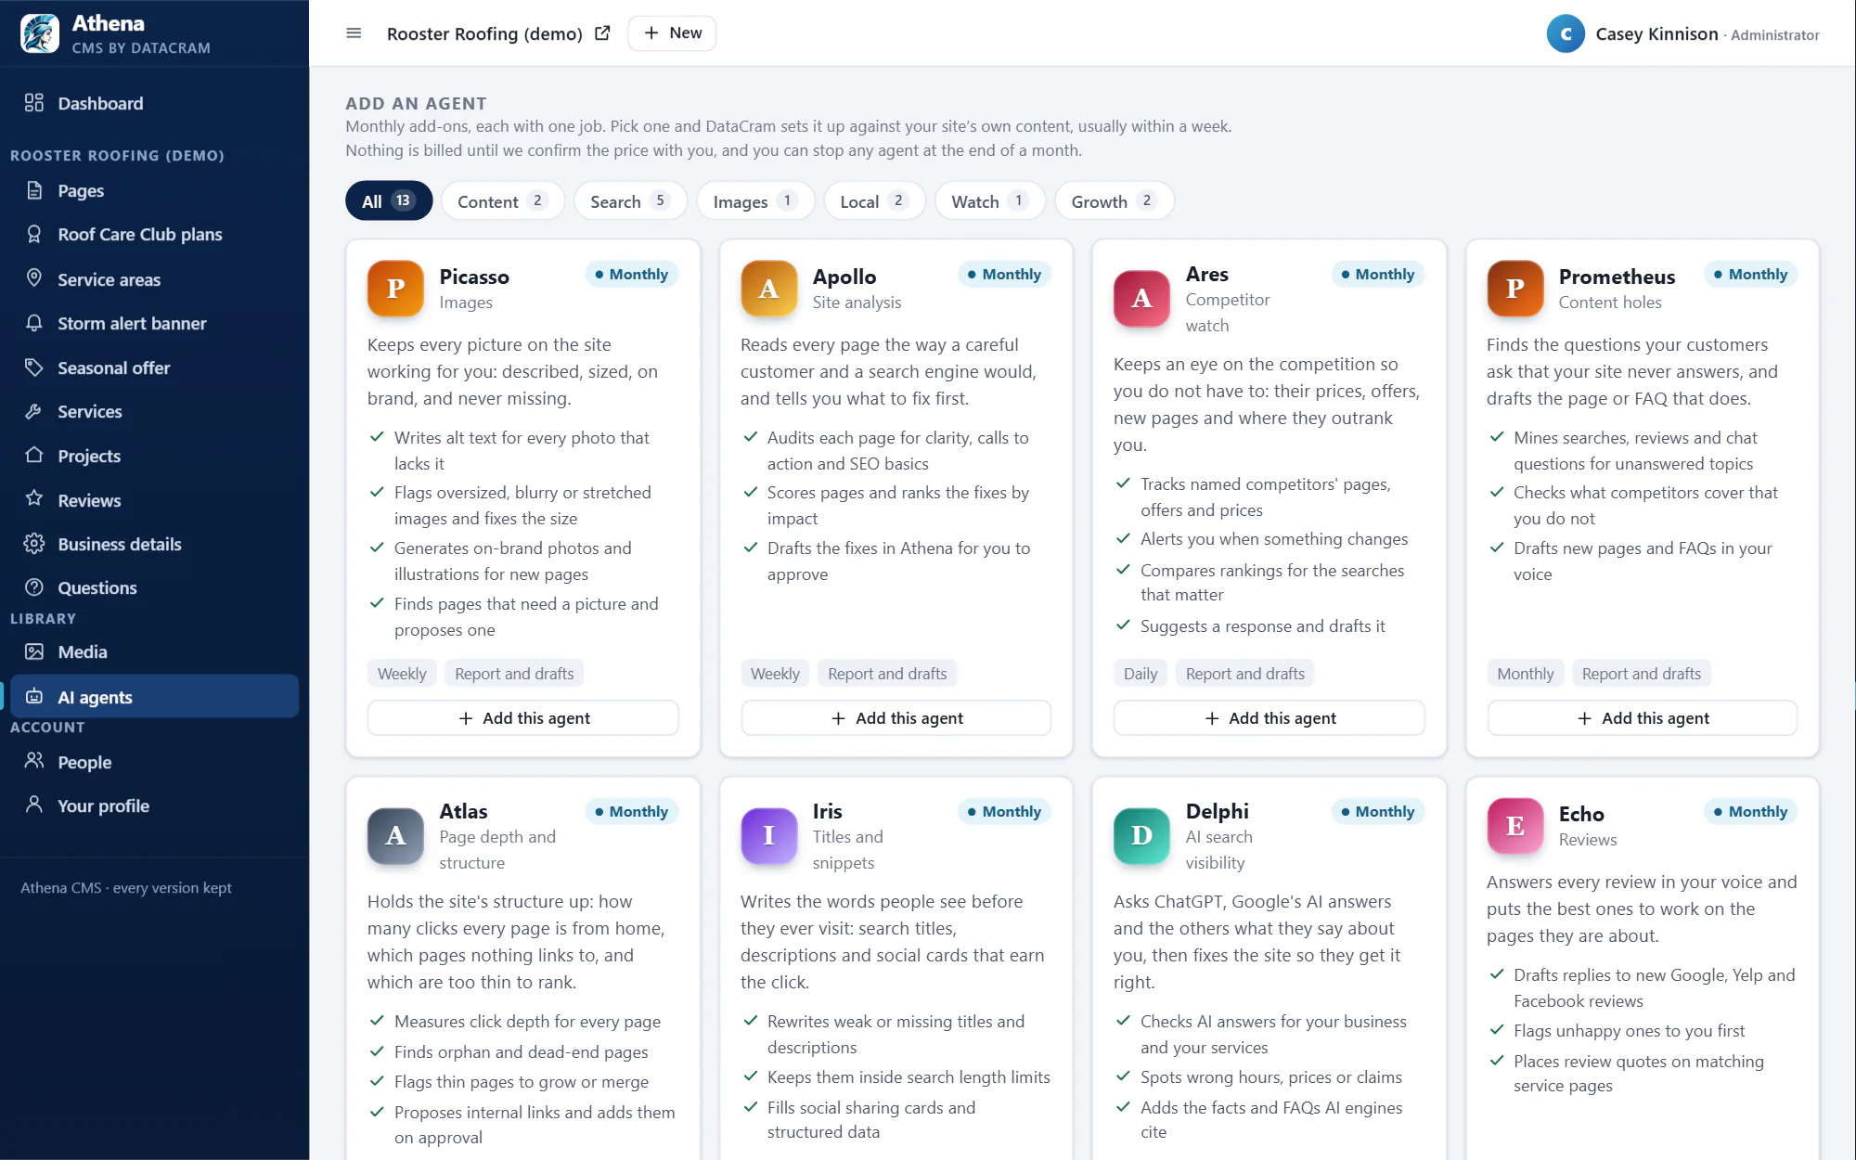Click the Atlas agent title
1856x1160 pixels.
pos(463,811)
